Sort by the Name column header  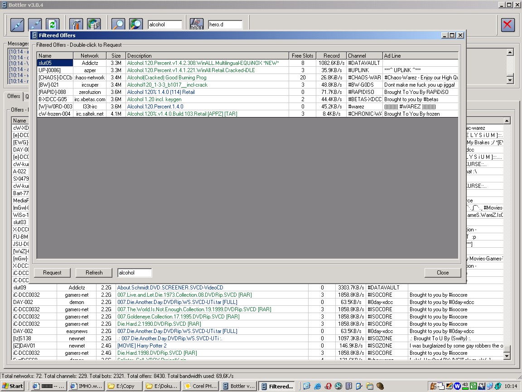[x=55, y=56]
